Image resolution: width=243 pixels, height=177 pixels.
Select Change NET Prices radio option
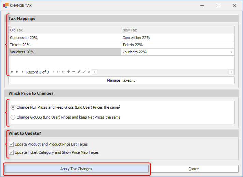click(13, 107)
